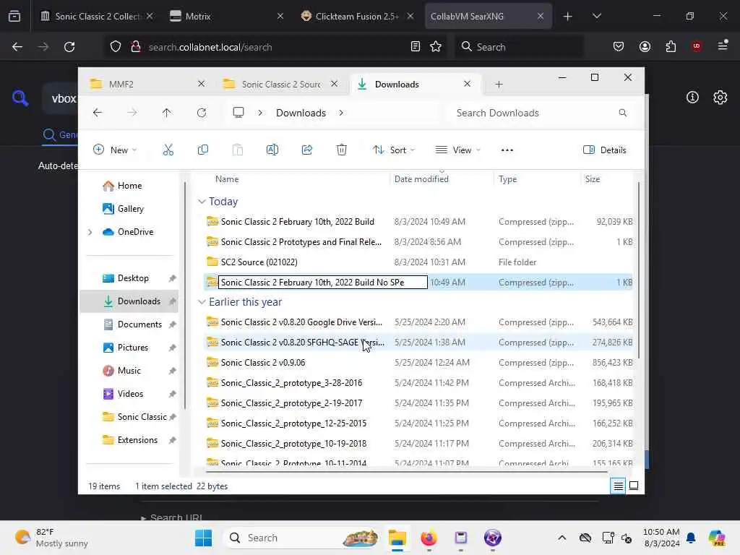Open Firefox from the taskbar
This screenshot has height=555, width=740.
coord(429,538)
